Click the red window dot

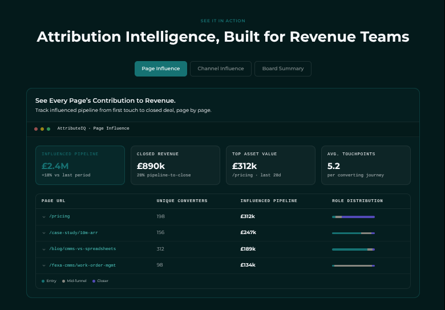[36, 129]
